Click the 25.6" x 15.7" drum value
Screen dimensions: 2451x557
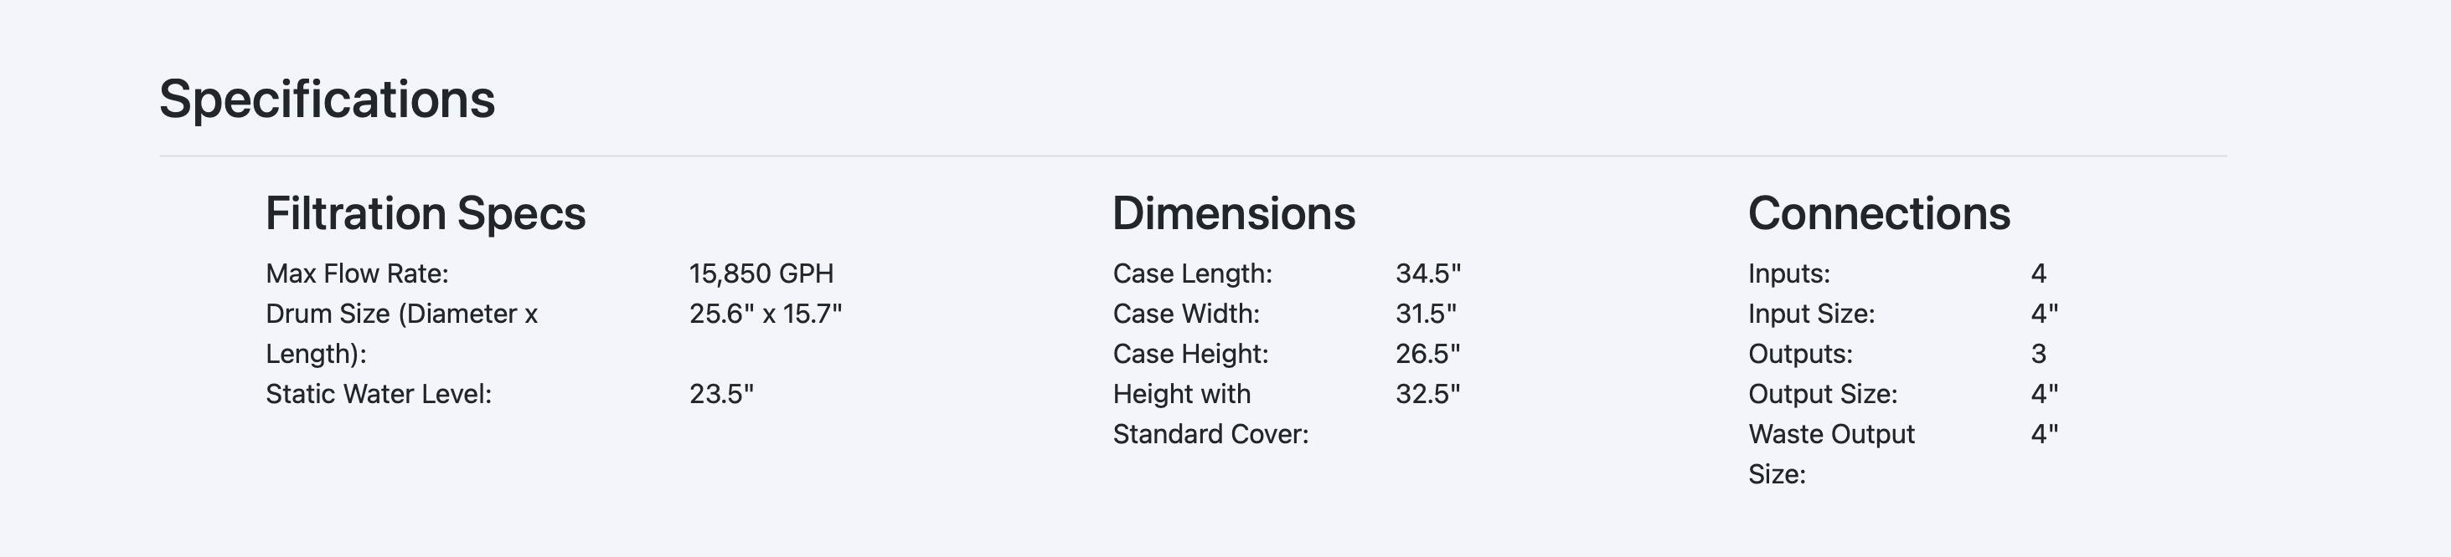tap(766, 314)
